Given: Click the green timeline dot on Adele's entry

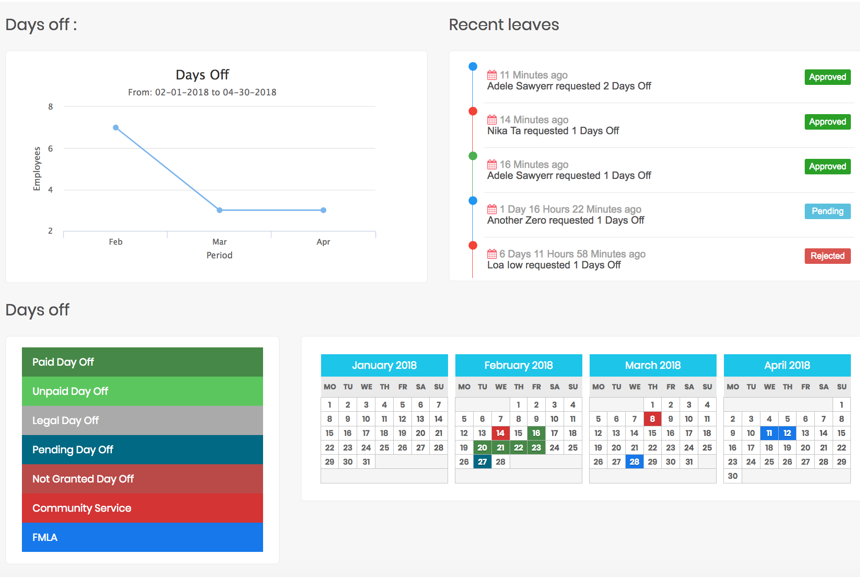Looking at the screenshot, I should (x=473, y=155).
